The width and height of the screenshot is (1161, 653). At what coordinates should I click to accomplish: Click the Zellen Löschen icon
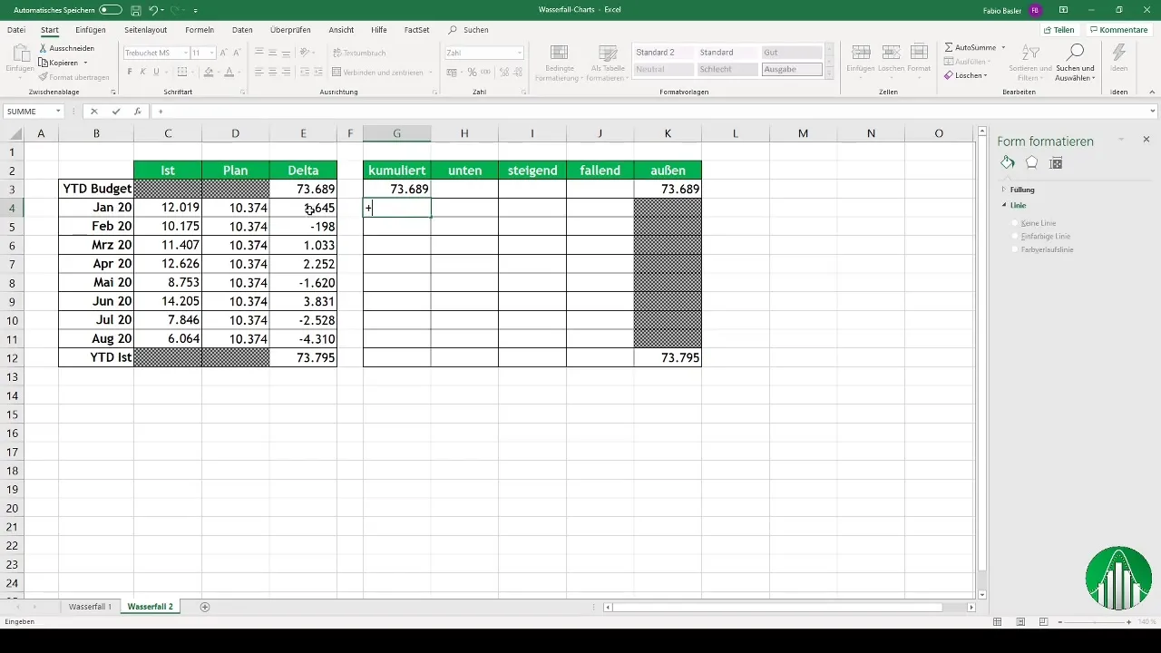(x=890, y=53)
